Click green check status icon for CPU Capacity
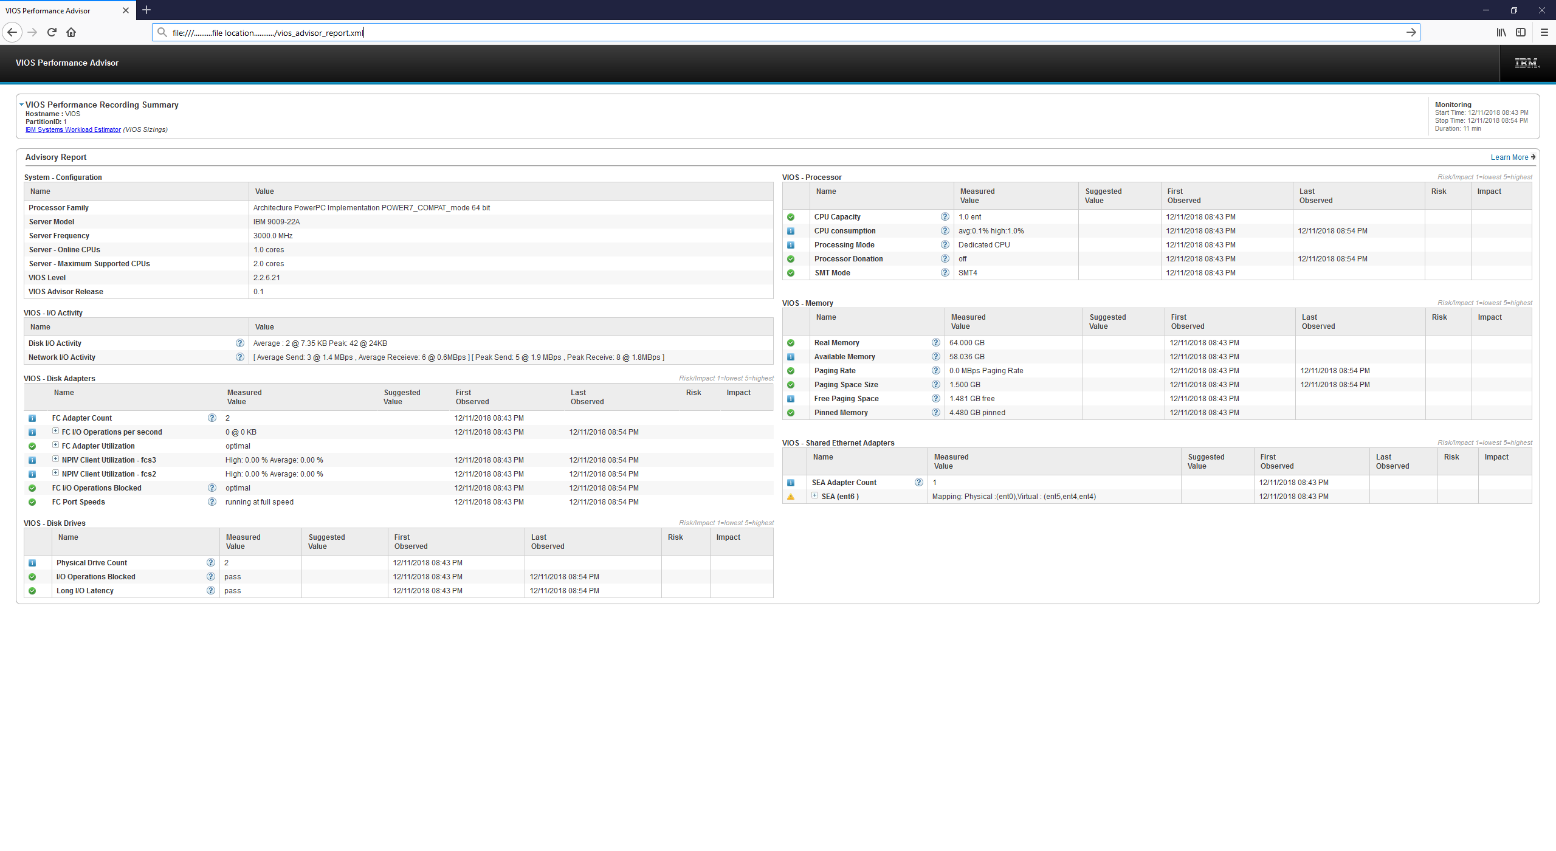 (791, 217)
